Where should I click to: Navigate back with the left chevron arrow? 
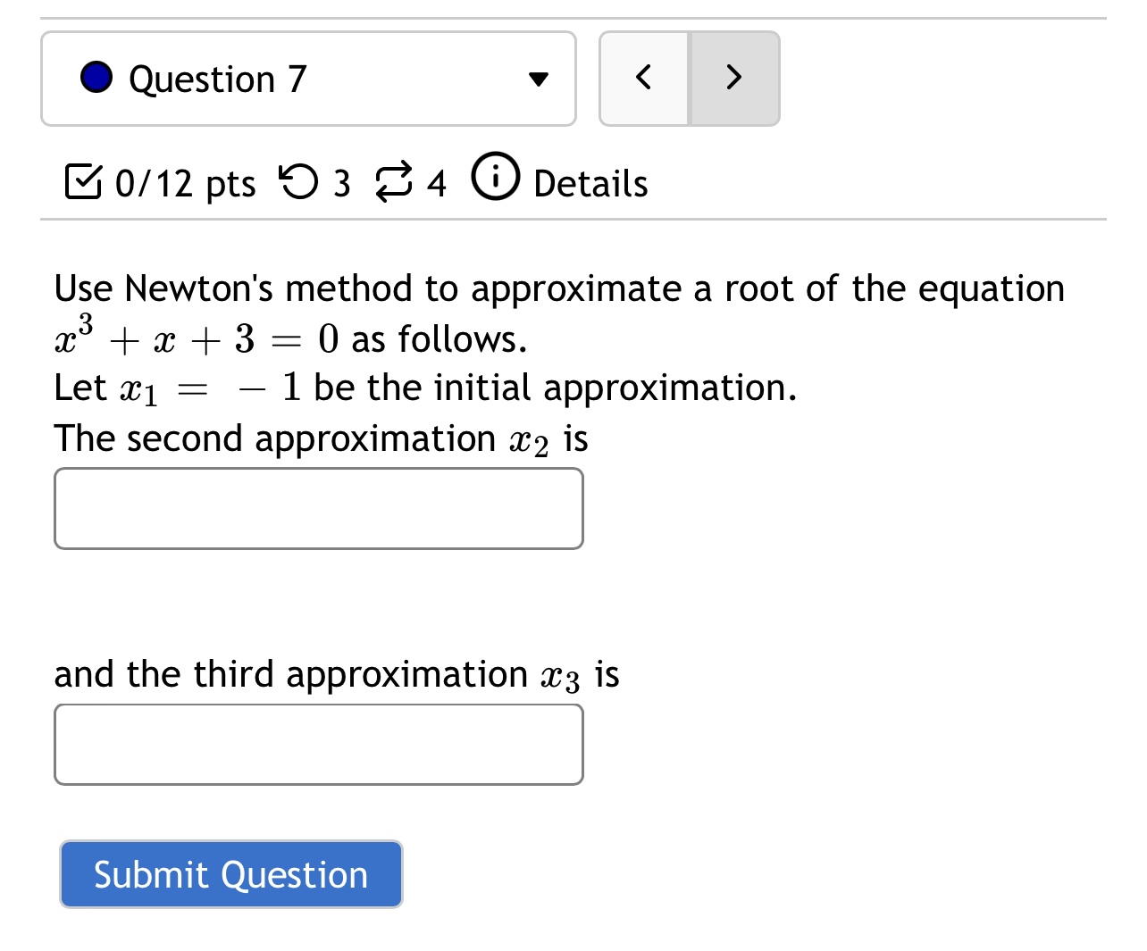tap(643, 78)
